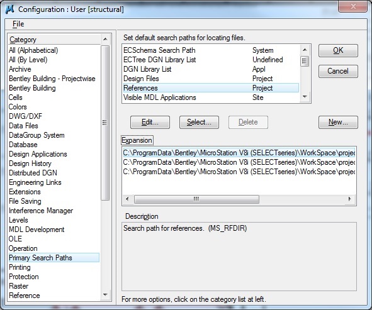
Task: Select the first expansion path line
Action: pos(239,153)
